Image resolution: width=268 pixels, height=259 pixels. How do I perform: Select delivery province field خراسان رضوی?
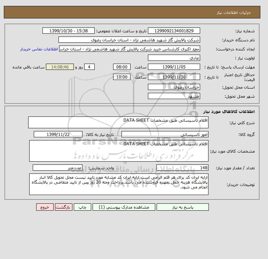[174, 87]
